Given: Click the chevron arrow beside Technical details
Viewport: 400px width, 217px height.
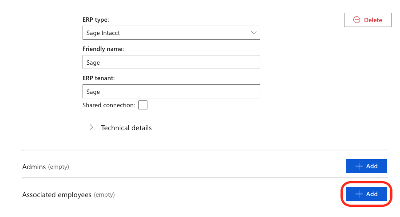Looking at the screenshot, I should 91,128.
